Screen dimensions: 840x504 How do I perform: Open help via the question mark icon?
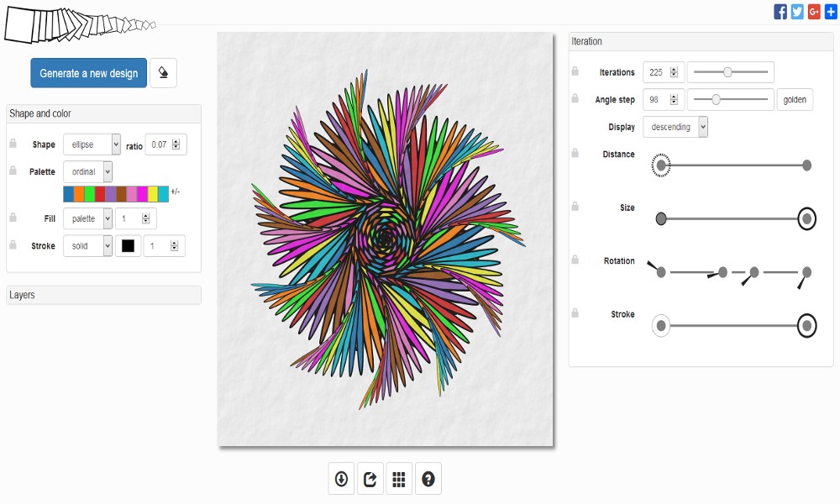coord(428,479)
